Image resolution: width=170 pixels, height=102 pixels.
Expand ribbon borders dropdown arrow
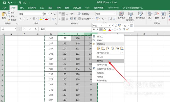click(37, 19)
